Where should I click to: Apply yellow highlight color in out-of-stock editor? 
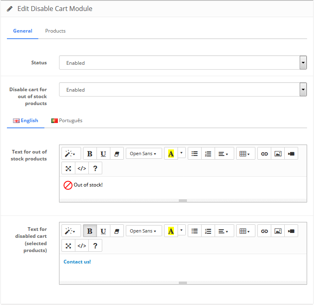point(171,154)
